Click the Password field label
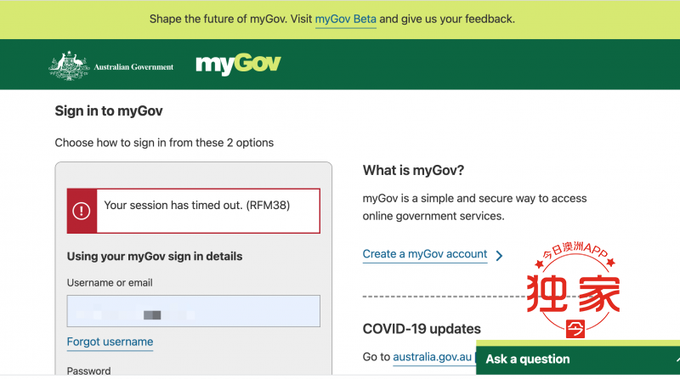The height and width of the screenshot is (379, 680). pyautogui.click(x=88, y=371)
